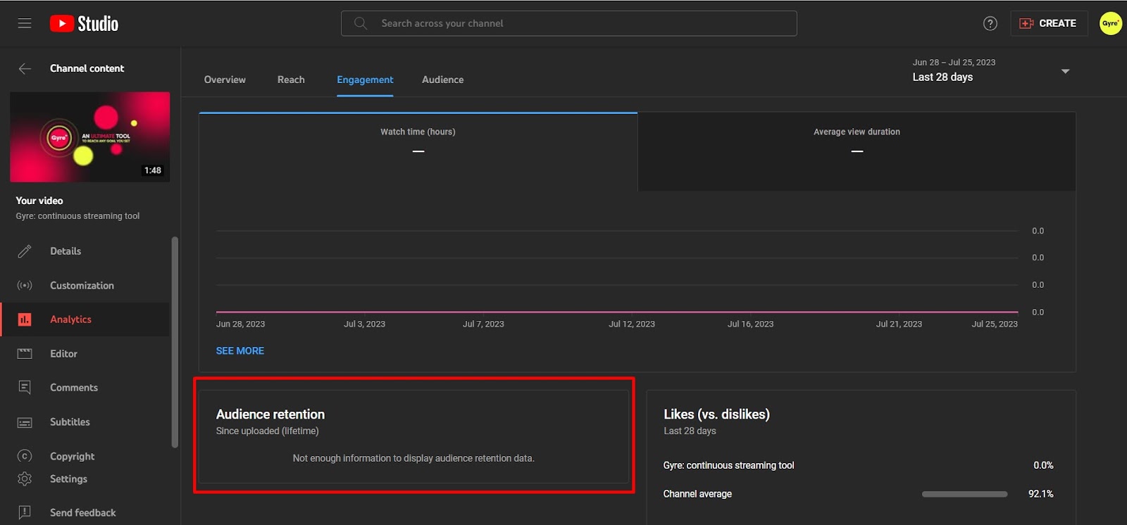1127x525 pixels.
Task: Click the 0.0% likes value
Action: pos(1043,465)
